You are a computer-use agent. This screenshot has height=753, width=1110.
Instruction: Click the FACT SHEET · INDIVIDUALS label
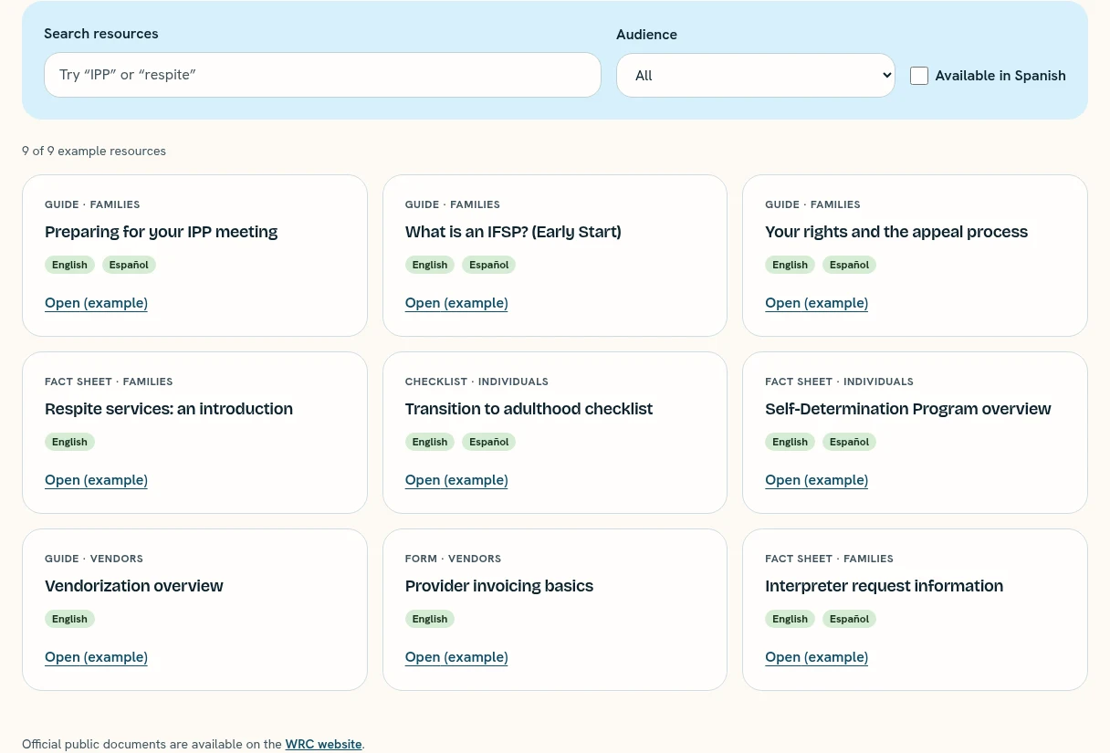[839, 382]
